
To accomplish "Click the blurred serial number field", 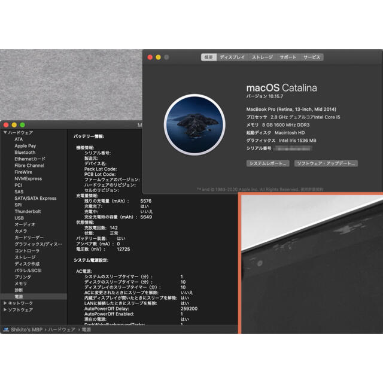I will pyautogui.click(x=293, y=148).
